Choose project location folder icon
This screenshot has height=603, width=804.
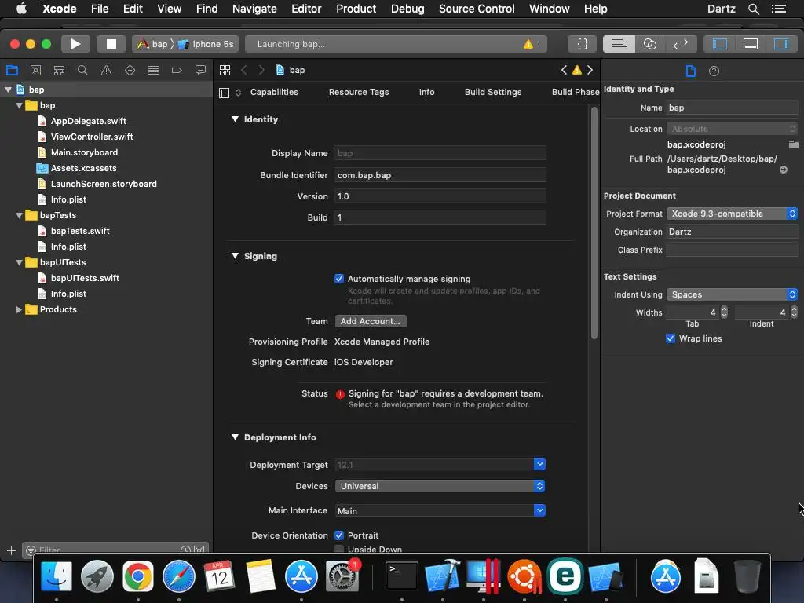(x=793, y=144)
